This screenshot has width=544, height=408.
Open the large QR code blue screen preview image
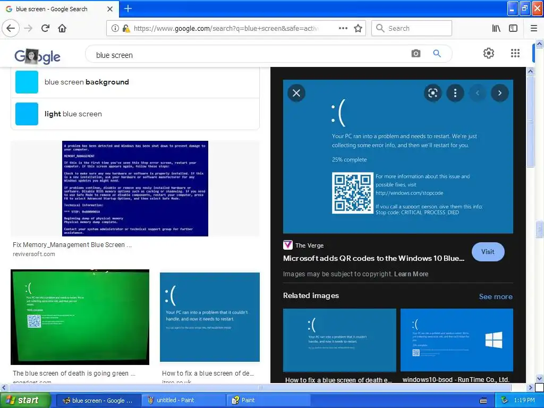(398, 157)
